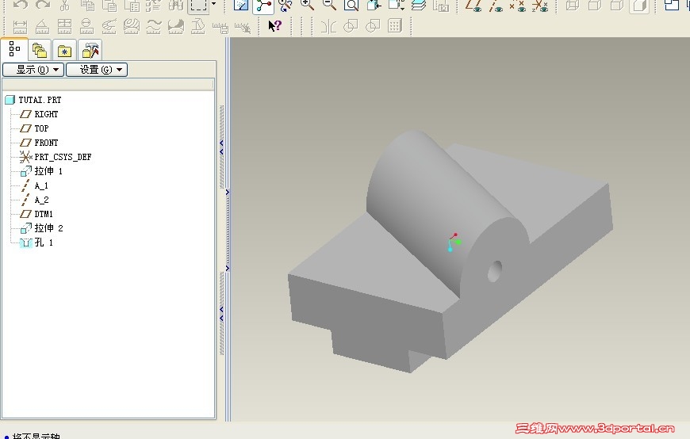690x439 pixels.
Task: Click the Curvature analysis icon
Action: (109, 27)
